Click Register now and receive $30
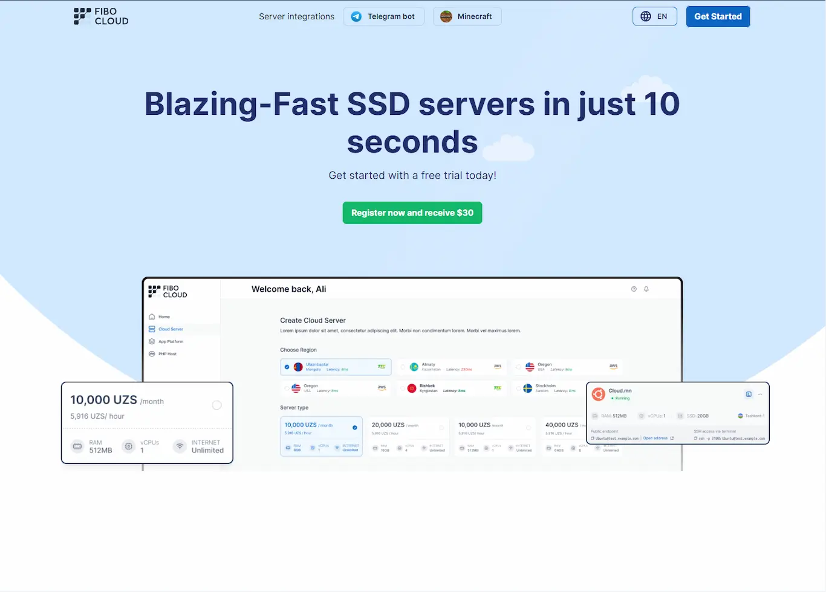826x592 pixels. point(412,213)
